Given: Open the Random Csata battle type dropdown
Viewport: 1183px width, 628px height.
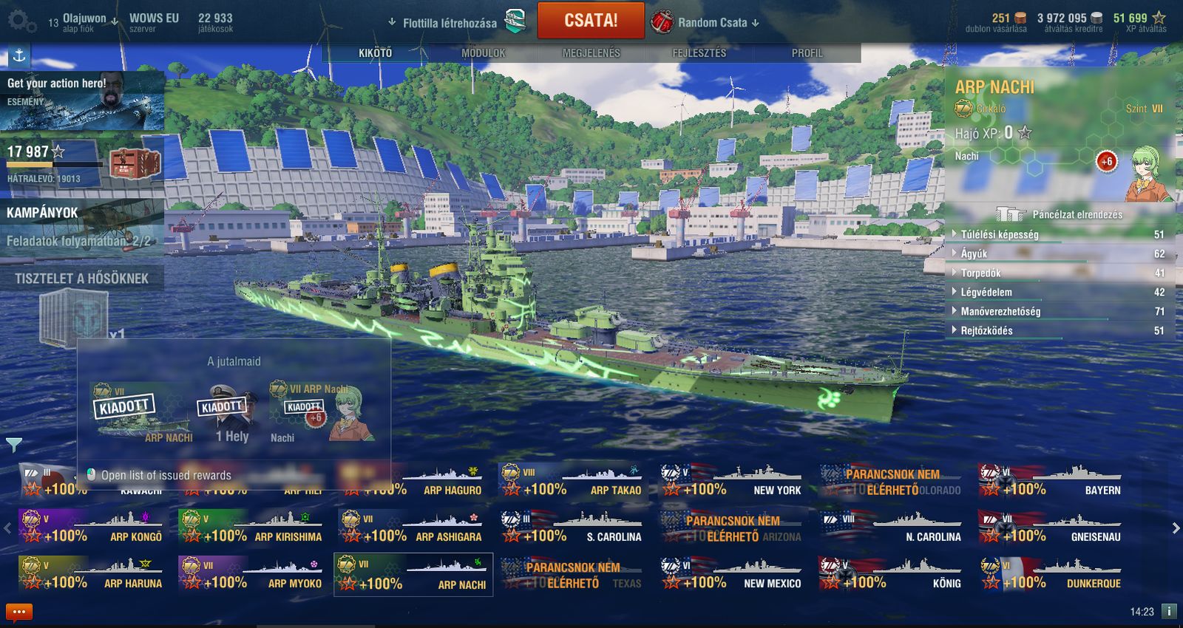Looking at the screenshot, I should (706, 22).
